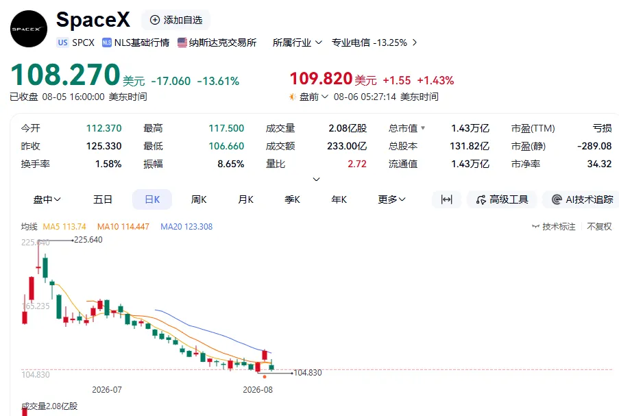619x416 pixels.
Task: Switch to the 五日 tab
Action: coord(103,199)
